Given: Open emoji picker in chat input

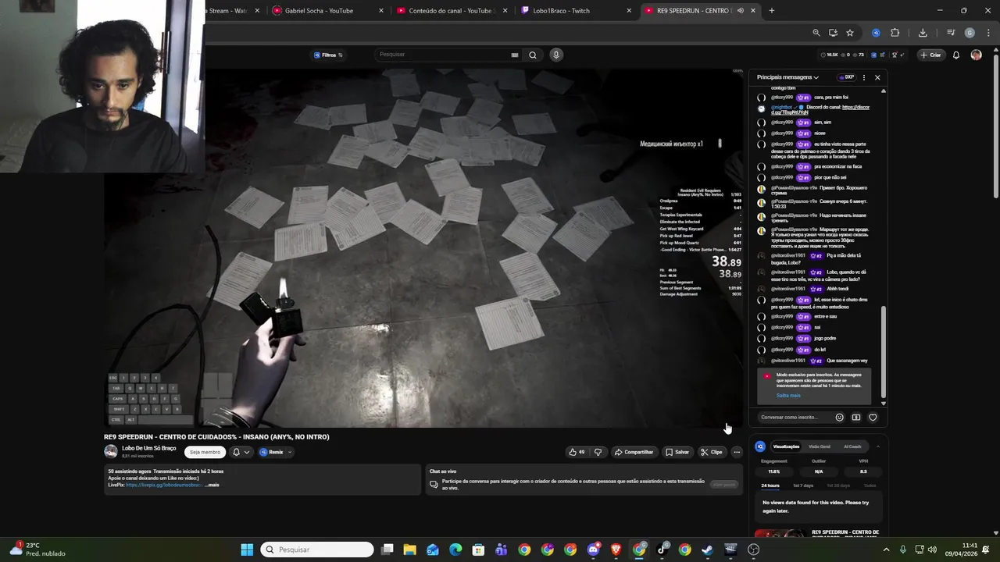Looking at the screenshot, I should (840, 418).
